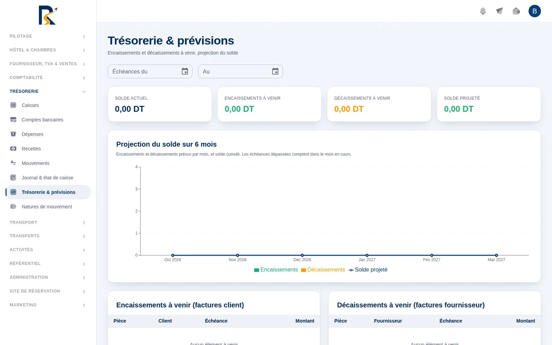The width and height of the screenshot is (552, 345).
Task: Expand the Pilotage sidebar section
Action: [48, 36]
